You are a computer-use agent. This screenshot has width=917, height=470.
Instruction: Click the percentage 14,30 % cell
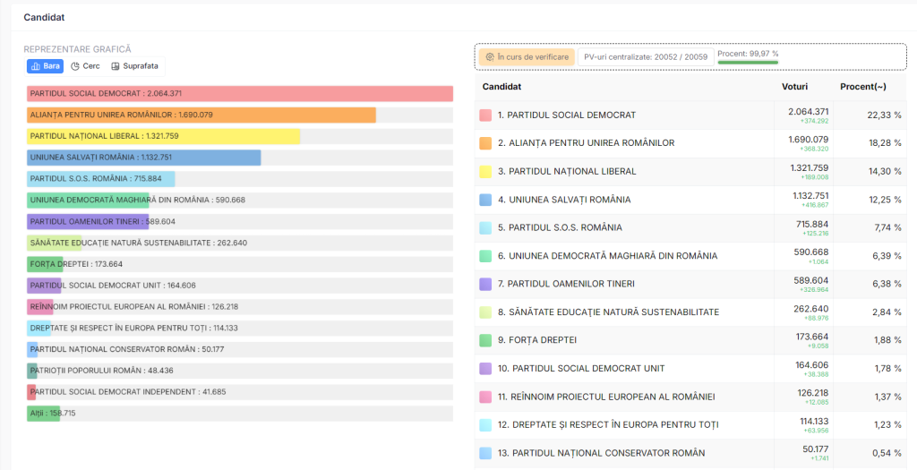coord(884,171)
